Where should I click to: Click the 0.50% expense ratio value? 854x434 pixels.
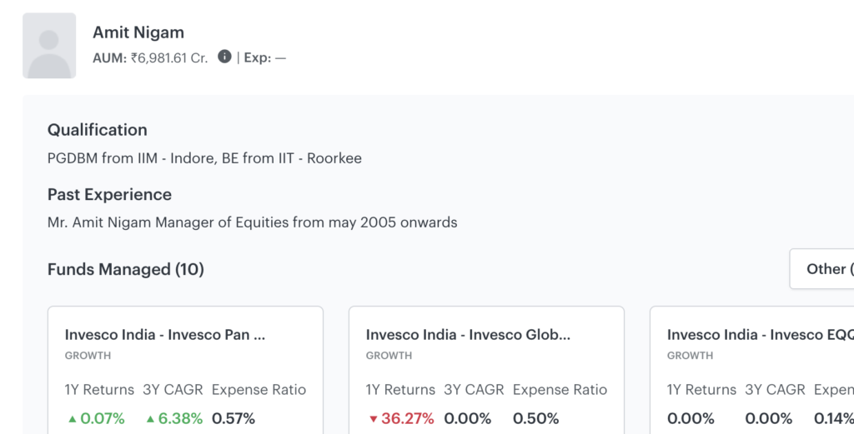point(535,418)
